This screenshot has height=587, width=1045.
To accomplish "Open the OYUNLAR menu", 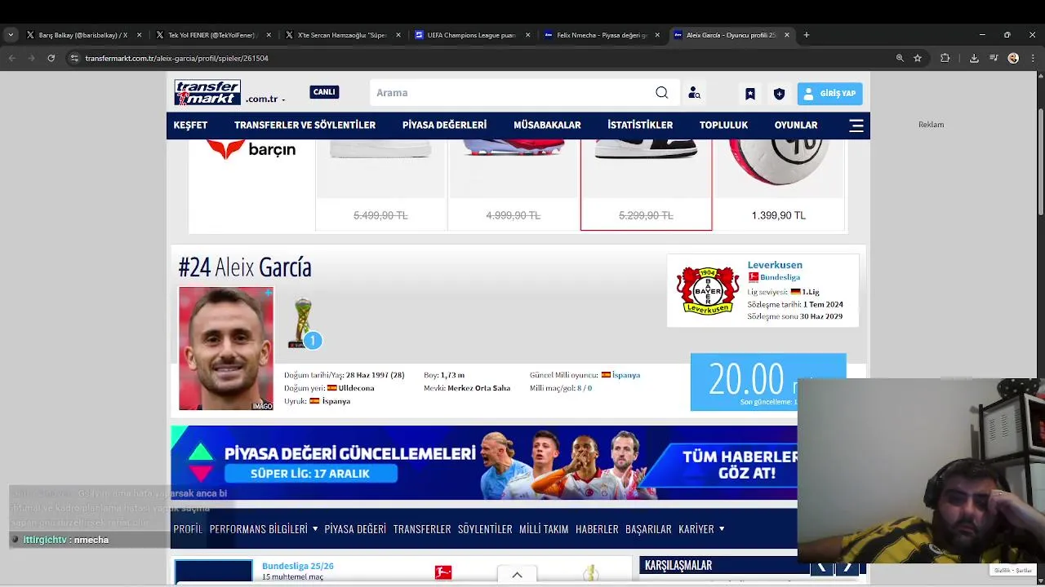I will [796, 126].
